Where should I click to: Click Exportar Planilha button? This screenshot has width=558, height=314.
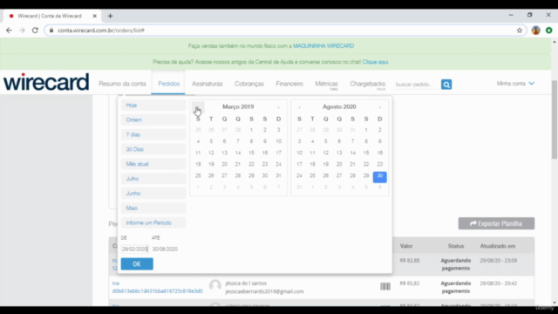(496, 223)
